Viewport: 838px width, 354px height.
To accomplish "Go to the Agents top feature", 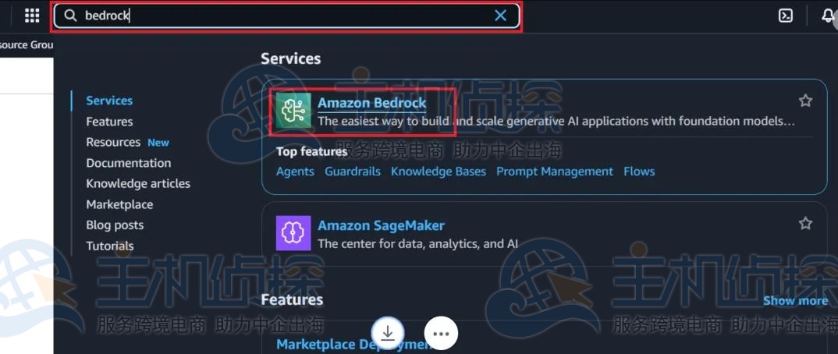I will (x=295, y=172).
